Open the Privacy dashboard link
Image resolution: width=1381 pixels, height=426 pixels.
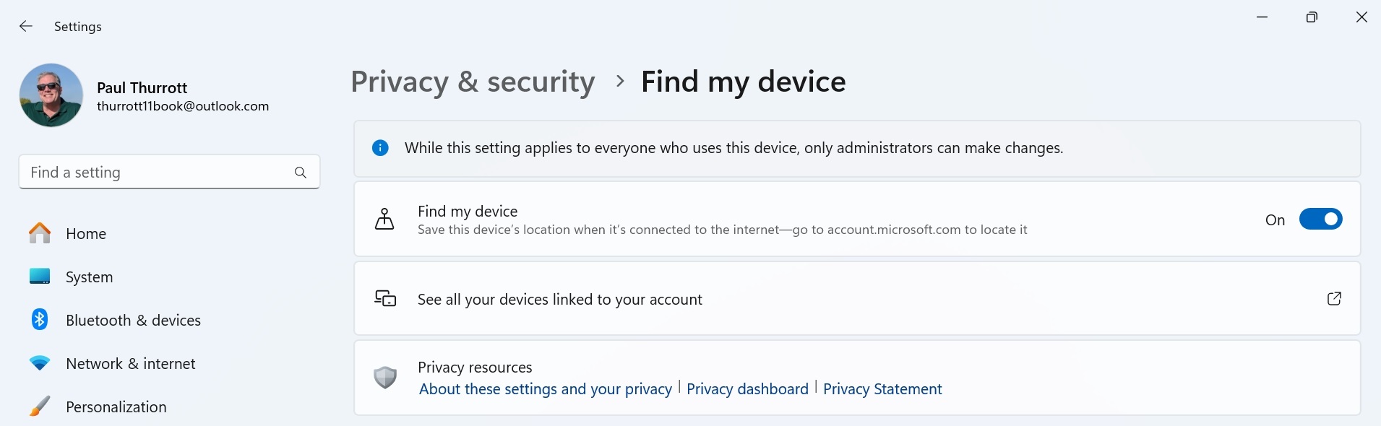click(747, 389)
